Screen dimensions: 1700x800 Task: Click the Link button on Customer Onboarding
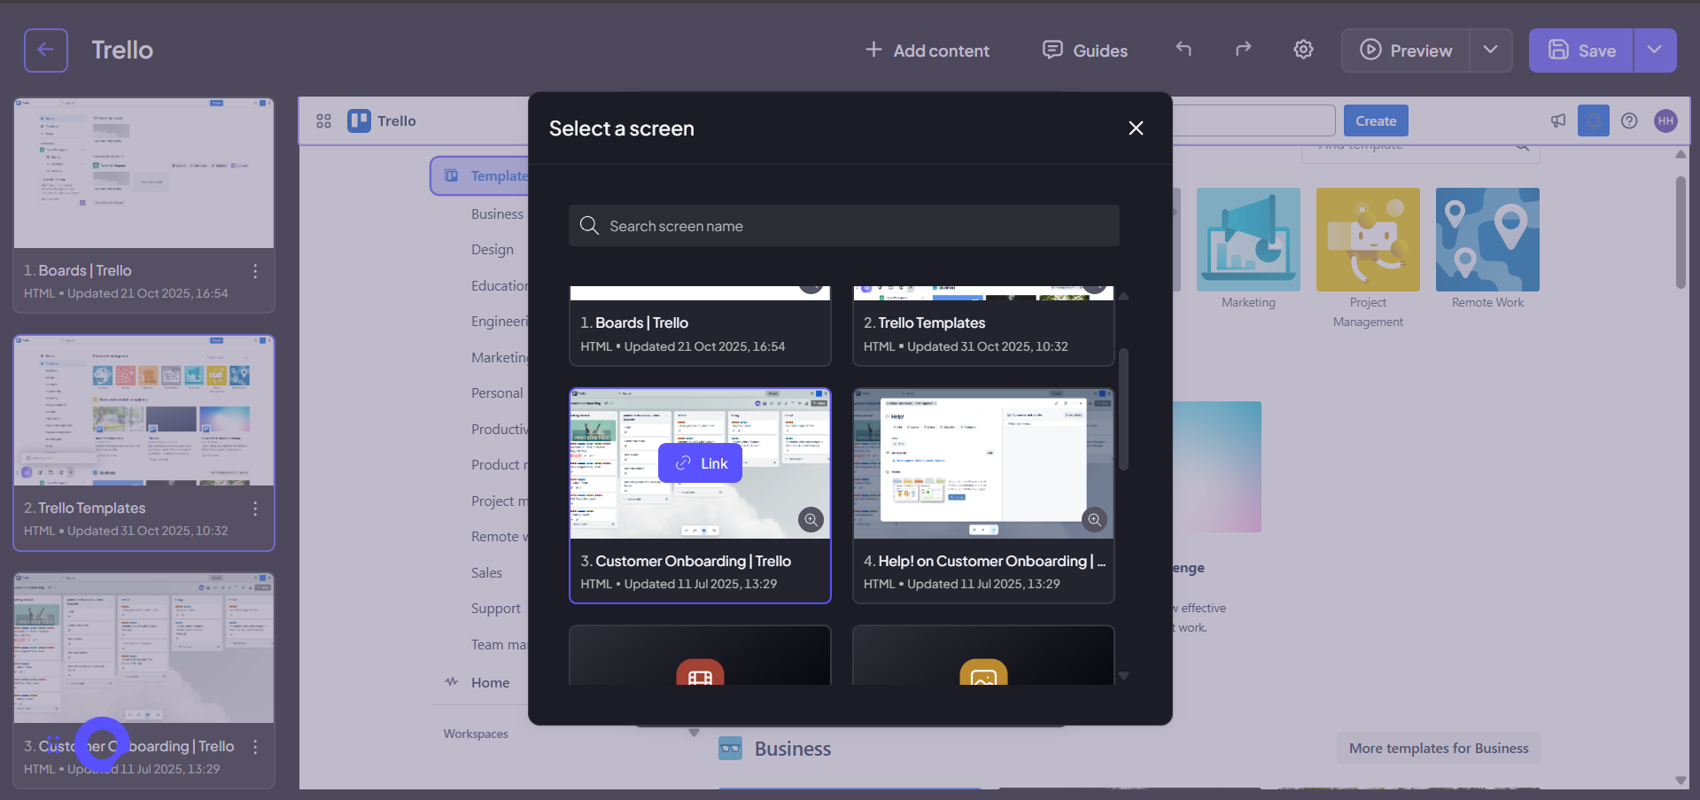[x=700, y=463]
